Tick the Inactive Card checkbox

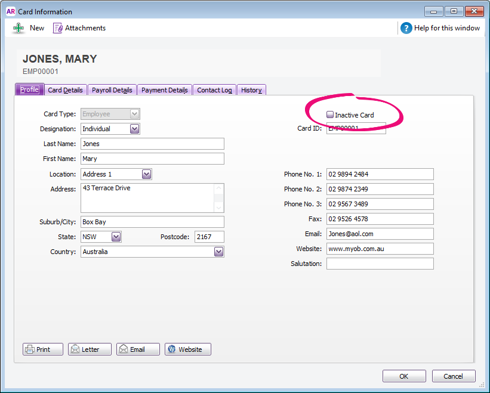(330, 115)
